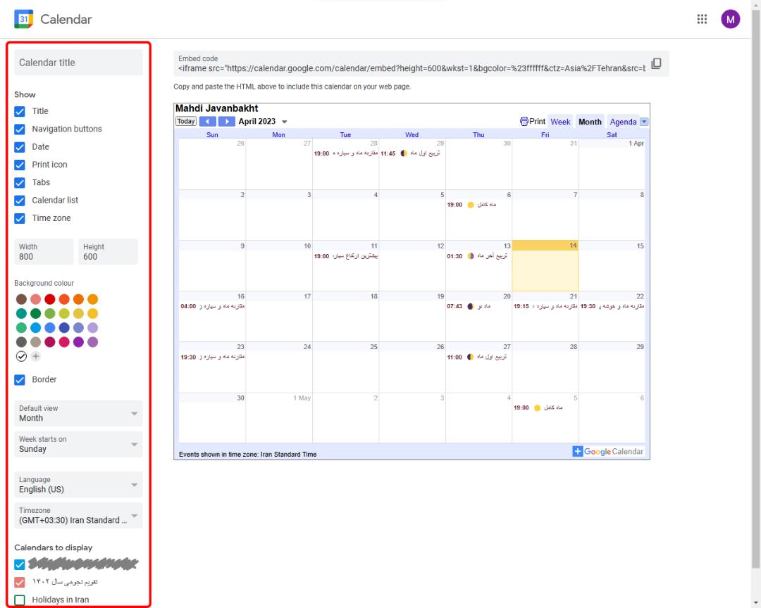Switch to the Week tab
This screenshot has height=608, width=761.
560,122
